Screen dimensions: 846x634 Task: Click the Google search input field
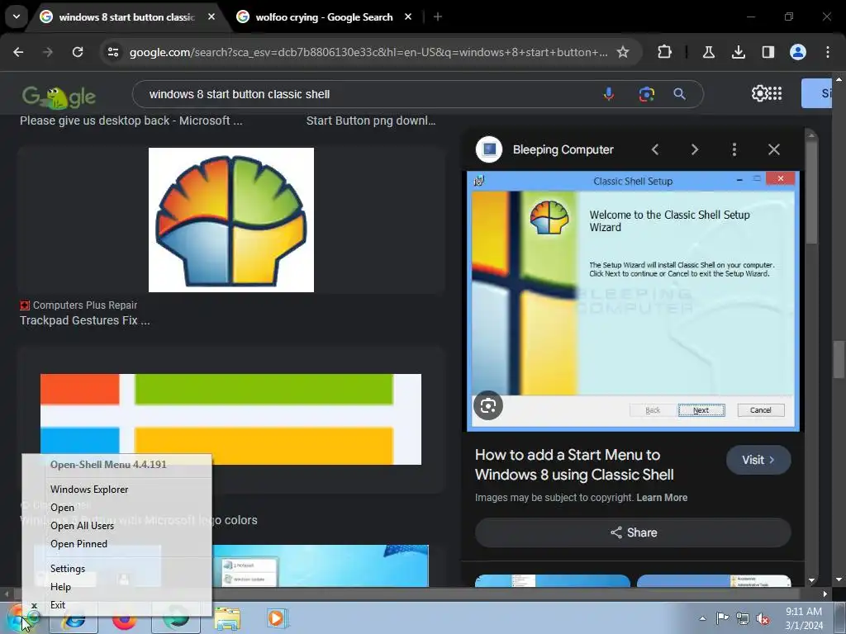coord(367,94)
